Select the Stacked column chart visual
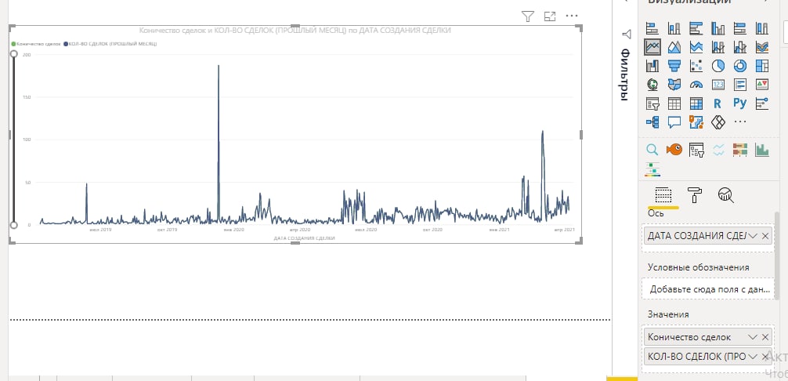The height and width of the screenshot is (381, 788). tap(674, 28)
